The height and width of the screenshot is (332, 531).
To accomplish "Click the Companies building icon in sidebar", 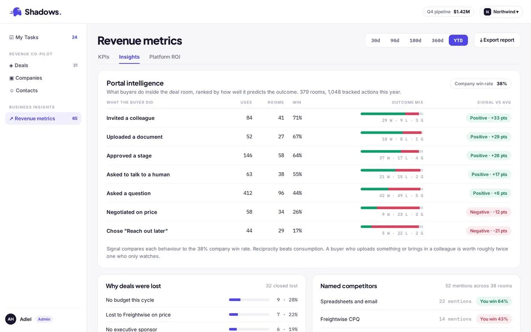I will click(x=12, y=78).
